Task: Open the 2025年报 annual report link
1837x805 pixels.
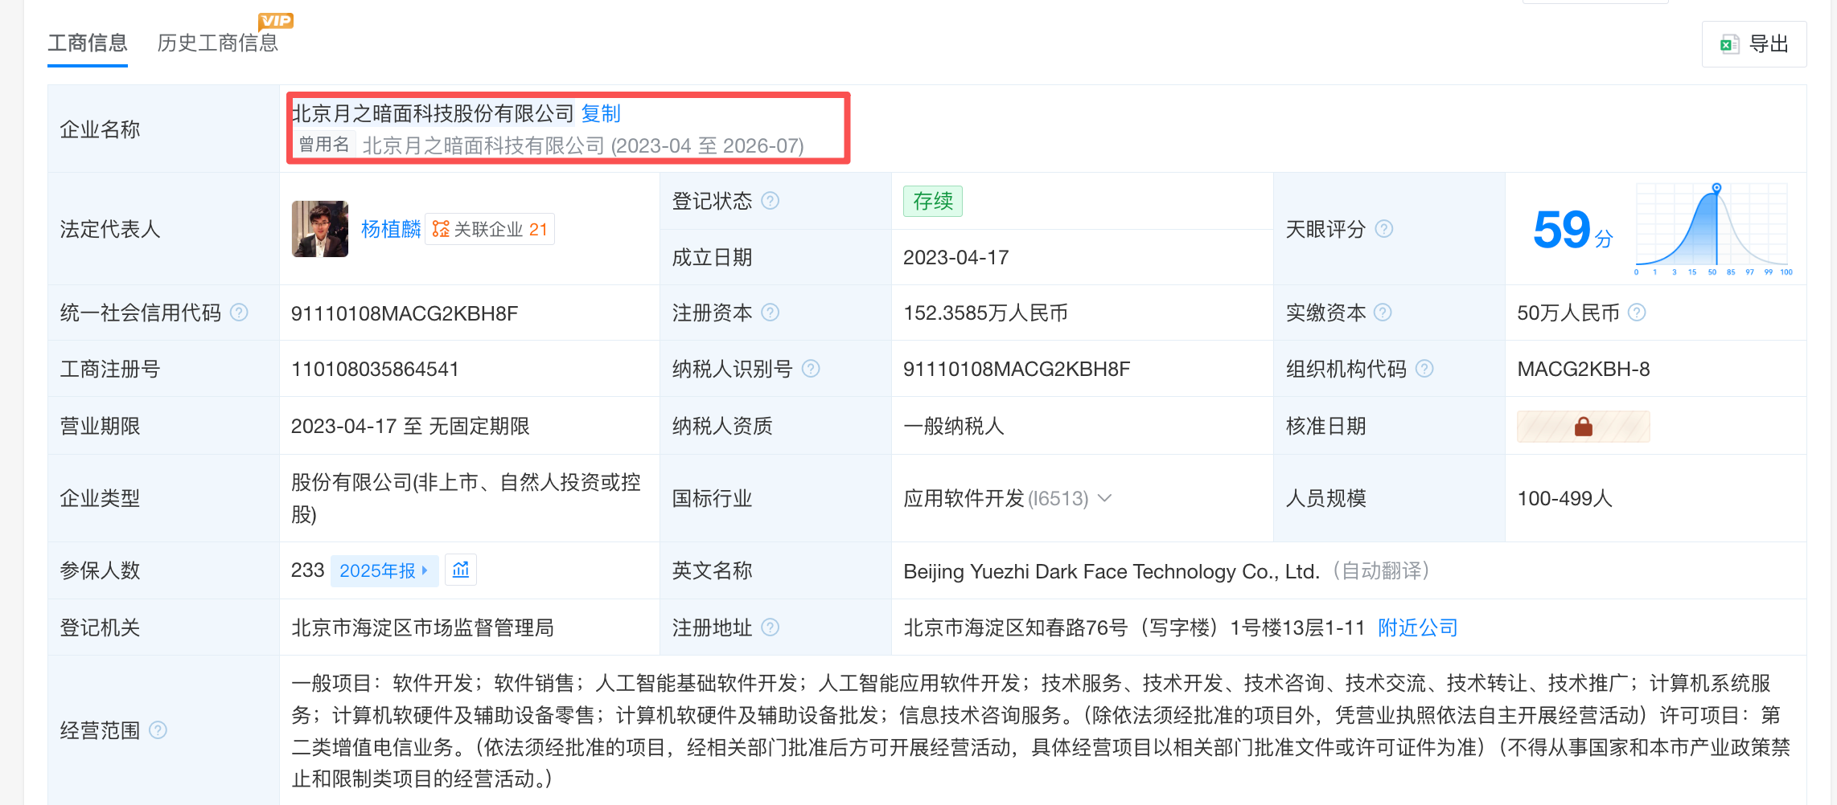Action: [383, 570]
